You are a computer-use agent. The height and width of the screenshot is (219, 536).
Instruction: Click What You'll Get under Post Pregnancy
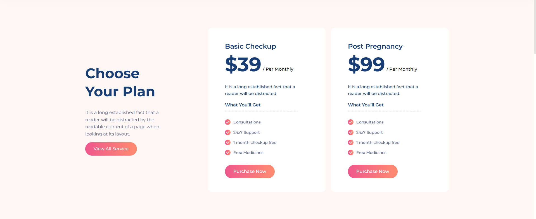(366, 105)
